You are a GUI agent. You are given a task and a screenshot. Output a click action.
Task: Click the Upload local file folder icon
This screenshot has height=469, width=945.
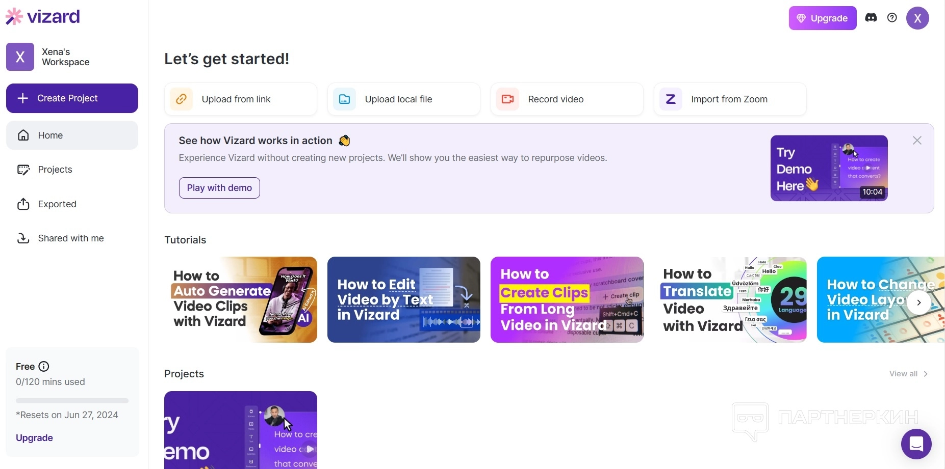pos(344,99)
